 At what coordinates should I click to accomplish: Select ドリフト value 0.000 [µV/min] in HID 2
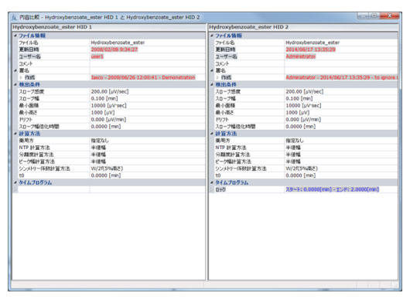[x=303, y=120]
